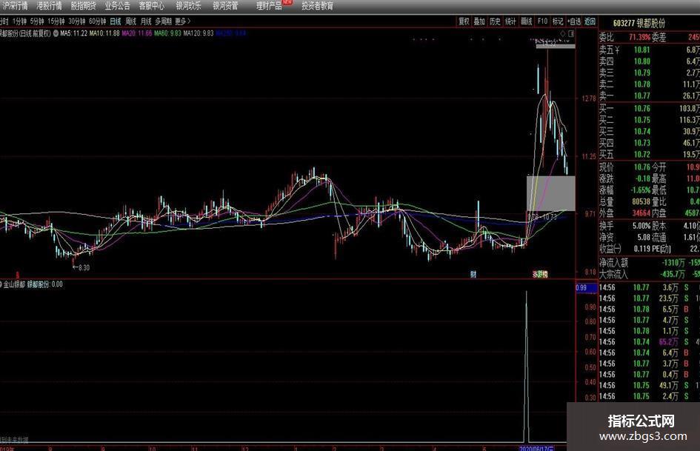Click the 统计 statistics button
The width and height of the screenshot is (700, 451).
pos(510,21)
